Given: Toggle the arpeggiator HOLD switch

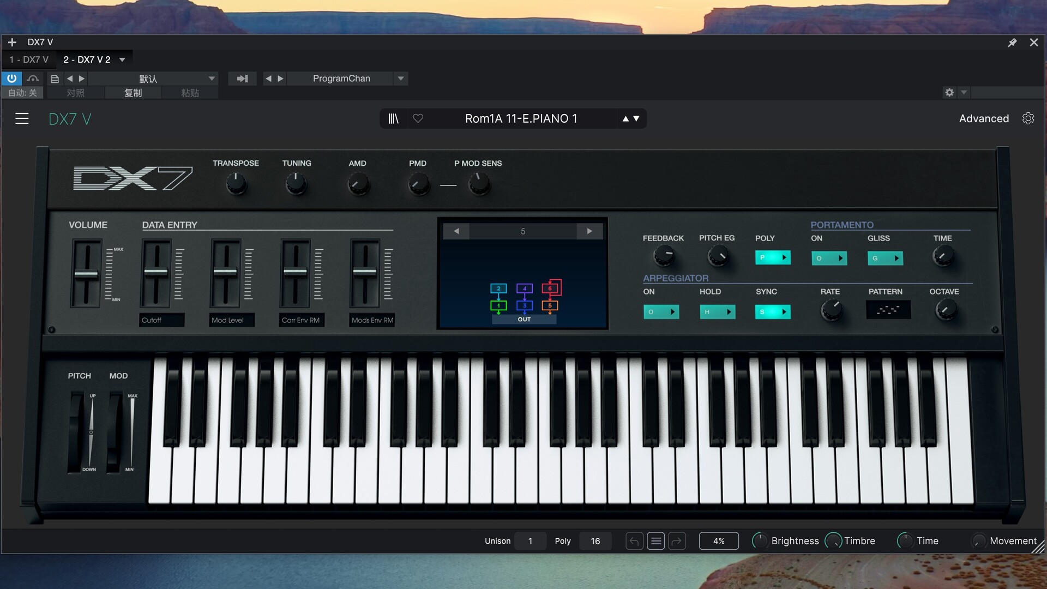Looking at the screenshot, I should pos(718,312).
